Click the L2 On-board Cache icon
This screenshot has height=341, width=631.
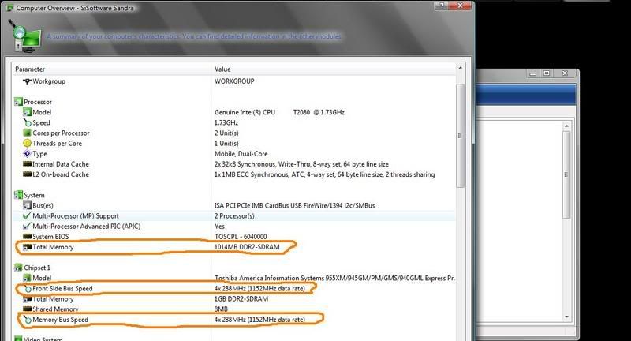(x=27, y=174)
